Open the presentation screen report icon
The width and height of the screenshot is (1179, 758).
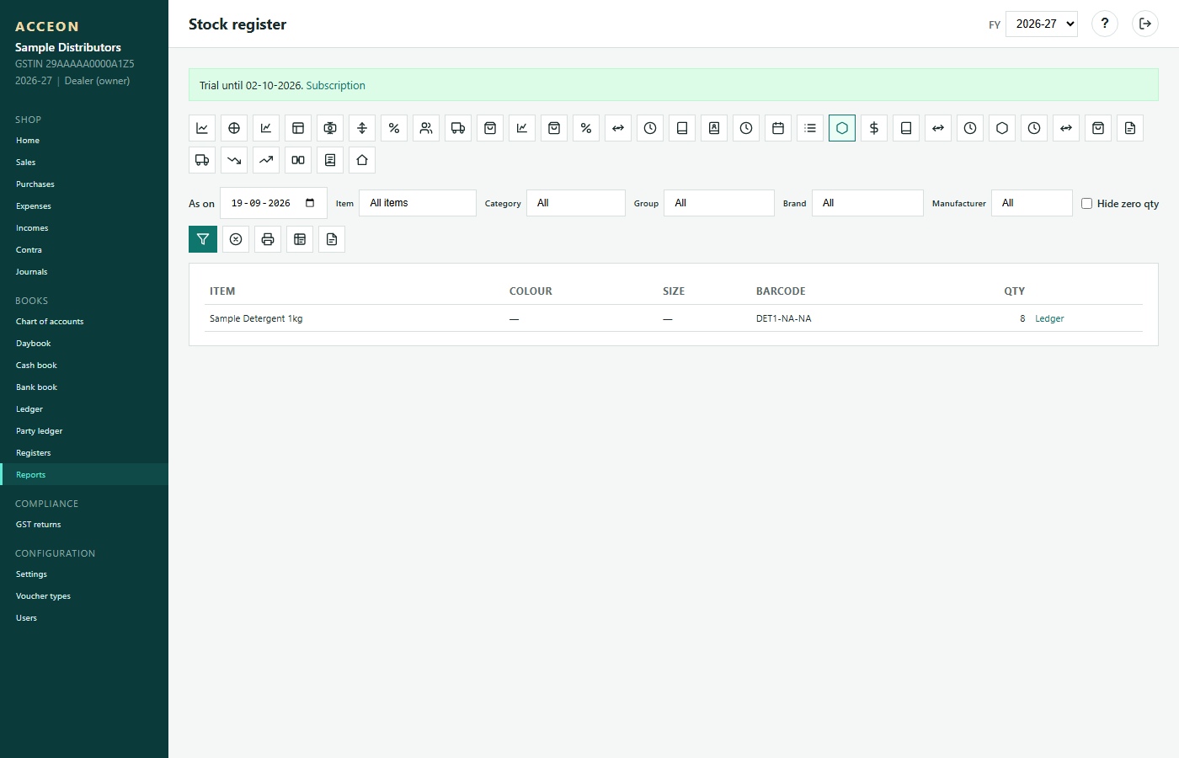pos(330,128)
